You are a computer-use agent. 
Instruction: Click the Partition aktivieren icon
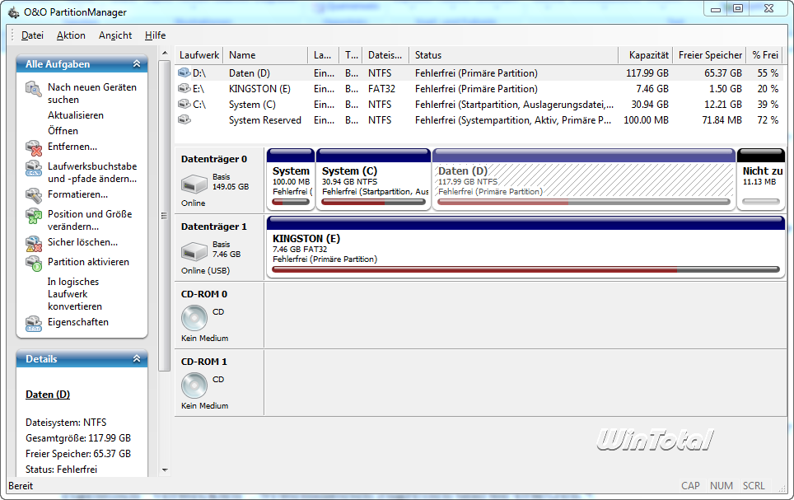[34, 264]
